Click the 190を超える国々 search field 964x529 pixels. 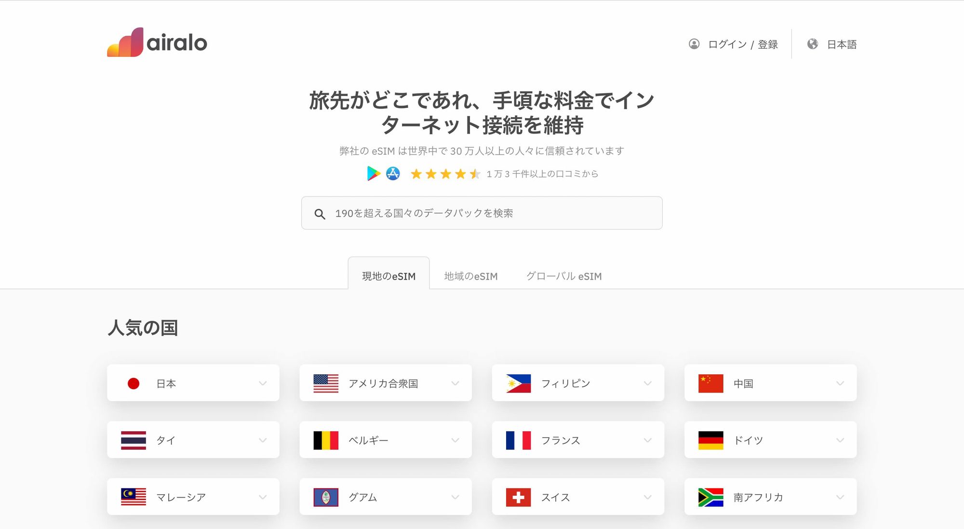coord(482,213)
